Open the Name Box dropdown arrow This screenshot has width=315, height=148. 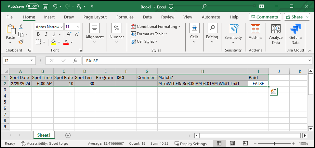32,61
